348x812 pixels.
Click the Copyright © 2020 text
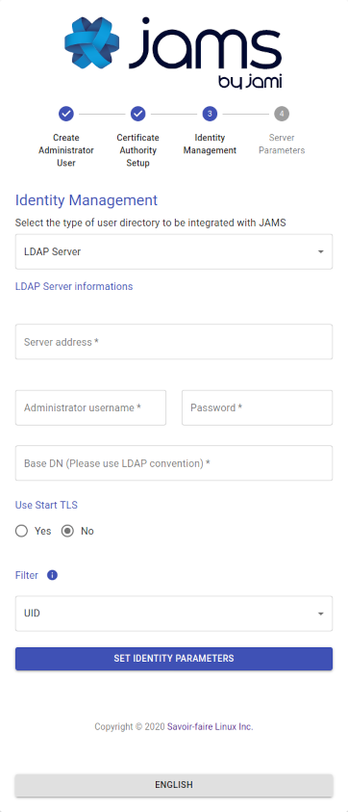[129, 726]
